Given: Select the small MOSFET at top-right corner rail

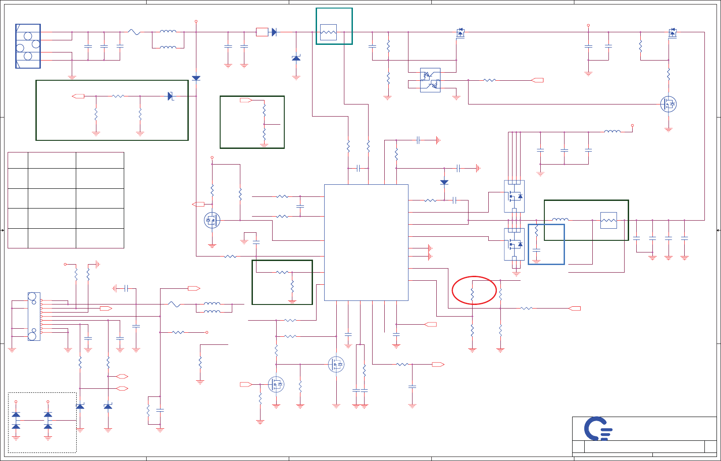Looking at the screenshot, I should tap(672, 33).
